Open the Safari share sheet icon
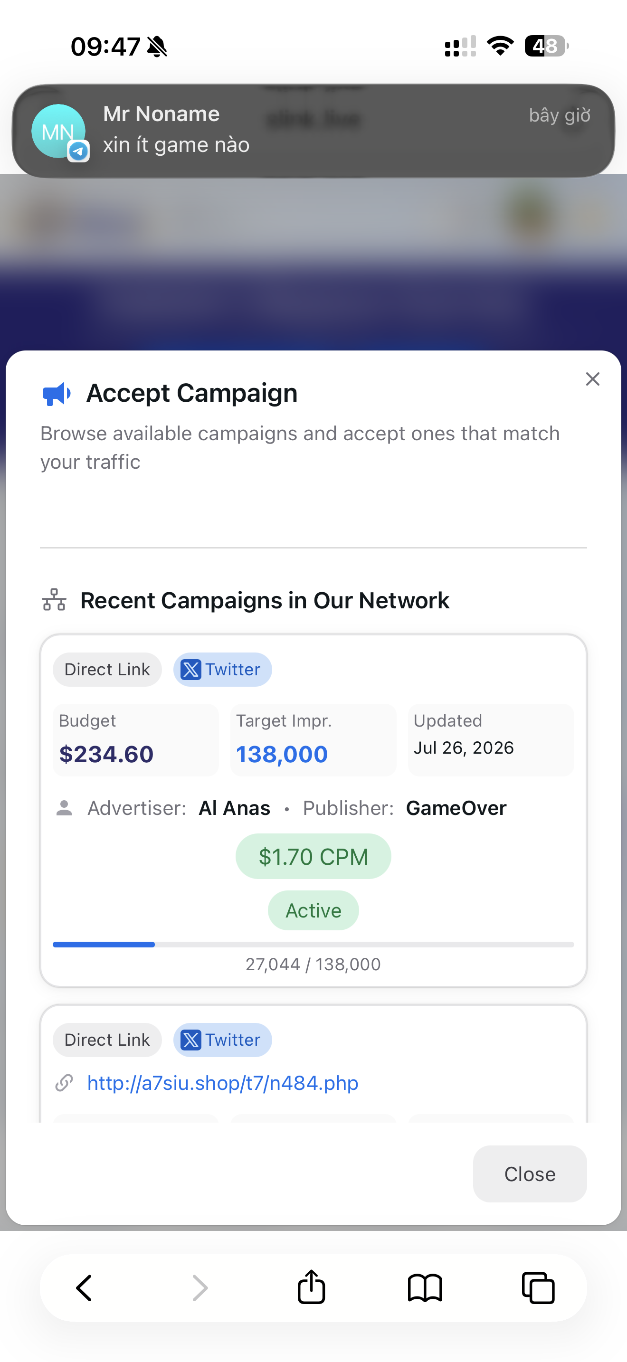Image resolution: width=627 pixels, height=1362 pixels. point(312,1286)
